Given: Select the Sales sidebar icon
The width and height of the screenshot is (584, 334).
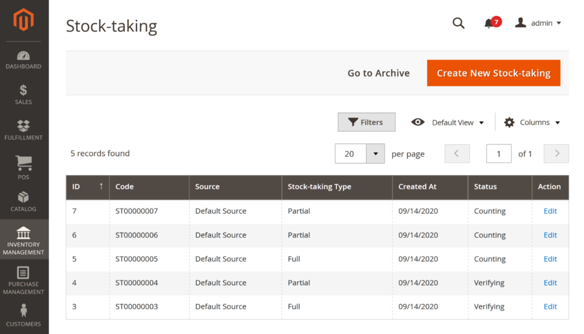Looking at the screenshot, I should [23, 95].
